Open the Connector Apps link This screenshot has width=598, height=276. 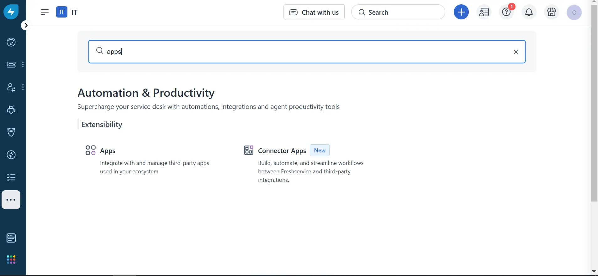coord(282,151)
